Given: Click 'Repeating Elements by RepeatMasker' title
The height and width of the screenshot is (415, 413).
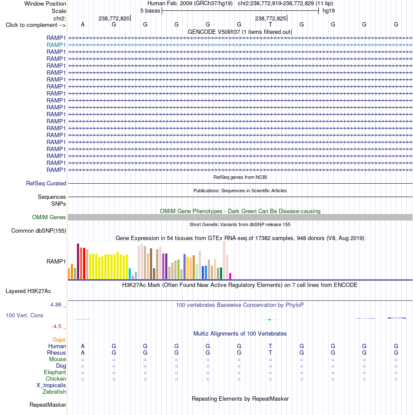Looking at the screenshot, I should (240, 399).
